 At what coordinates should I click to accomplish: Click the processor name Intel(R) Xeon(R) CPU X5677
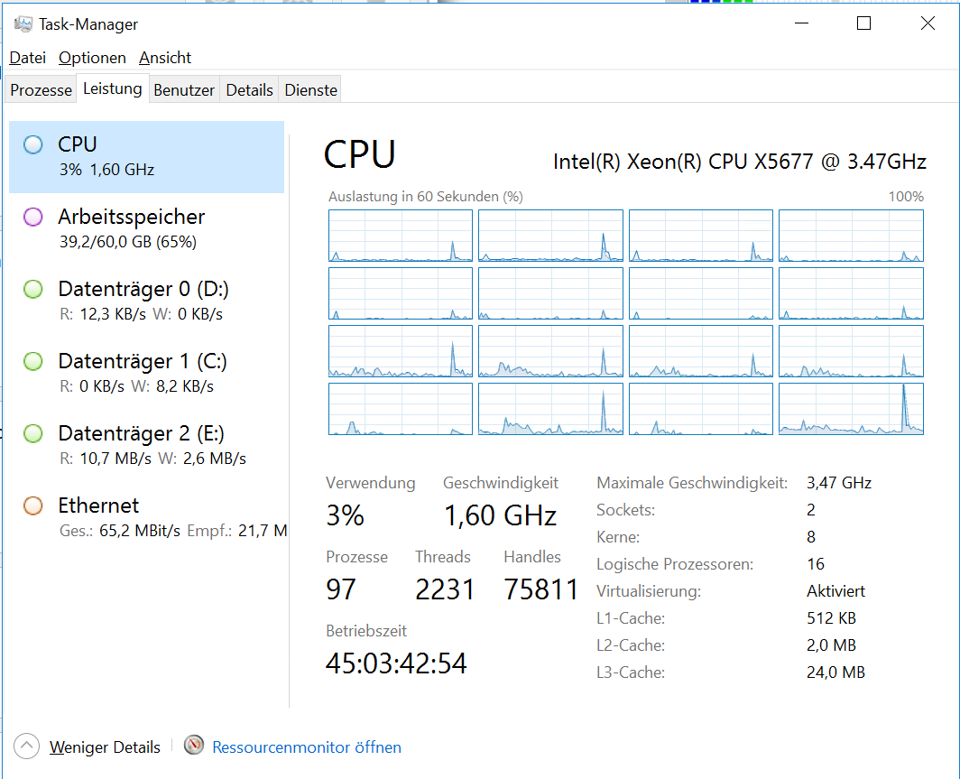(740, 162)
